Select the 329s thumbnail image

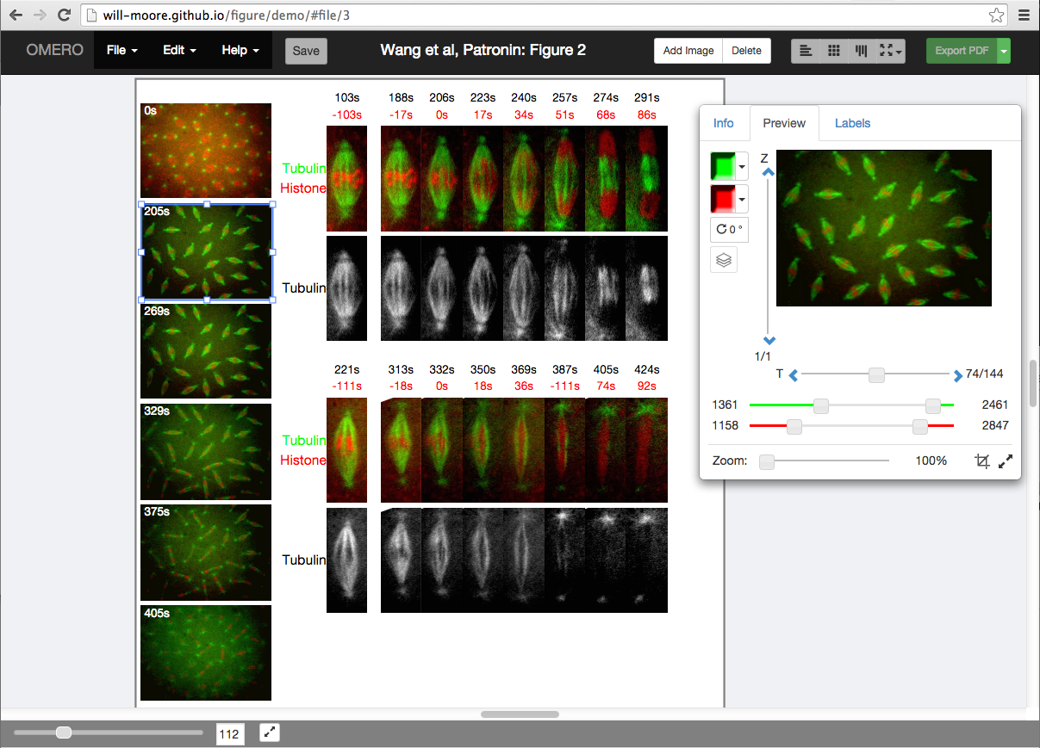[x=206, y=452]
